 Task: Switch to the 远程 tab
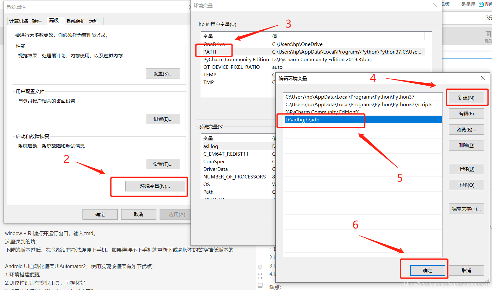coord(94,21)
